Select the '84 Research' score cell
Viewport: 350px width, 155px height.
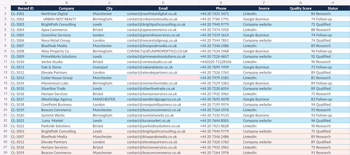[x=301, y=14]
